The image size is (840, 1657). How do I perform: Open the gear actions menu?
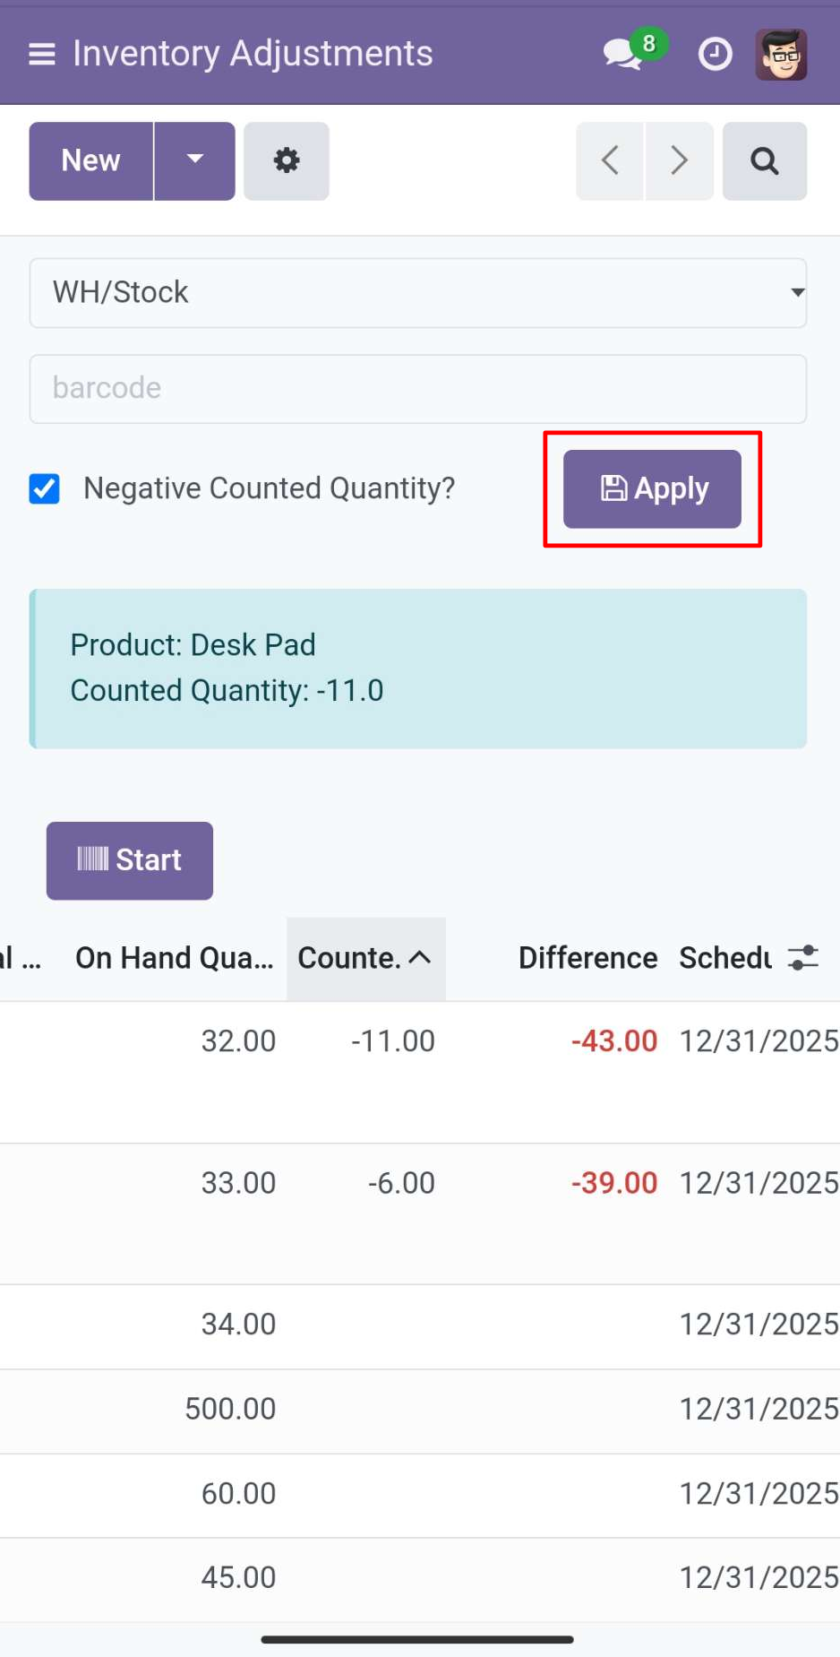286,161
